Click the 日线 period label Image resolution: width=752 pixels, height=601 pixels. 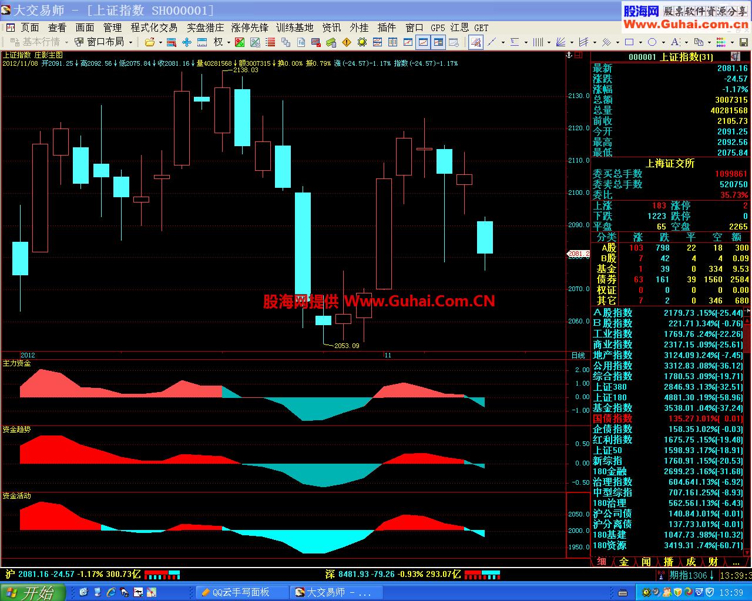point(578,355)
